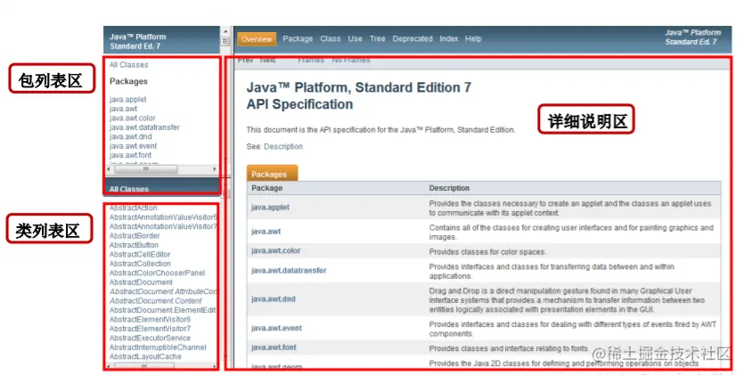Viewport: 744px width, 375px height.
Task: Click the Overview tab in navigation bar
Action: (257, 39)
